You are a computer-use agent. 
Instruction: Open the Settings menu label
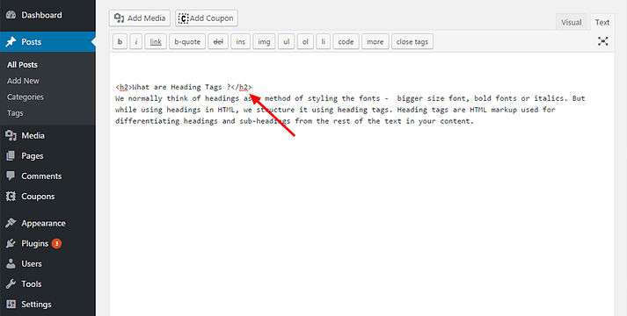[36, 305]
